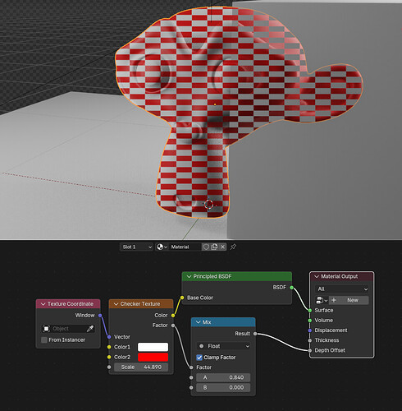Collapse the Mix node
This screenshot has height=411, width=402.
[199, 322]
